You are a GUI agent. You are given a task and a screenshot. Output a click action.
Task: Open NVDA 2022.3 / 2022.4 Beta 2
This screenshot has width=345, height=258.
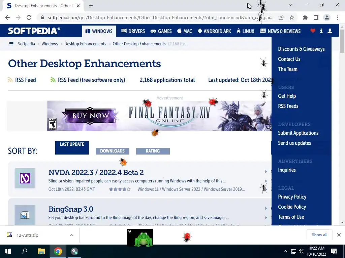point(96,172)
